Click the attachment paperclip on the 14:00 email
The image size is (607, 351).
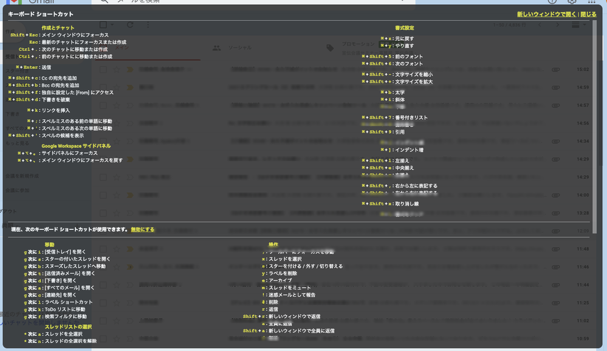coord(556,195)
